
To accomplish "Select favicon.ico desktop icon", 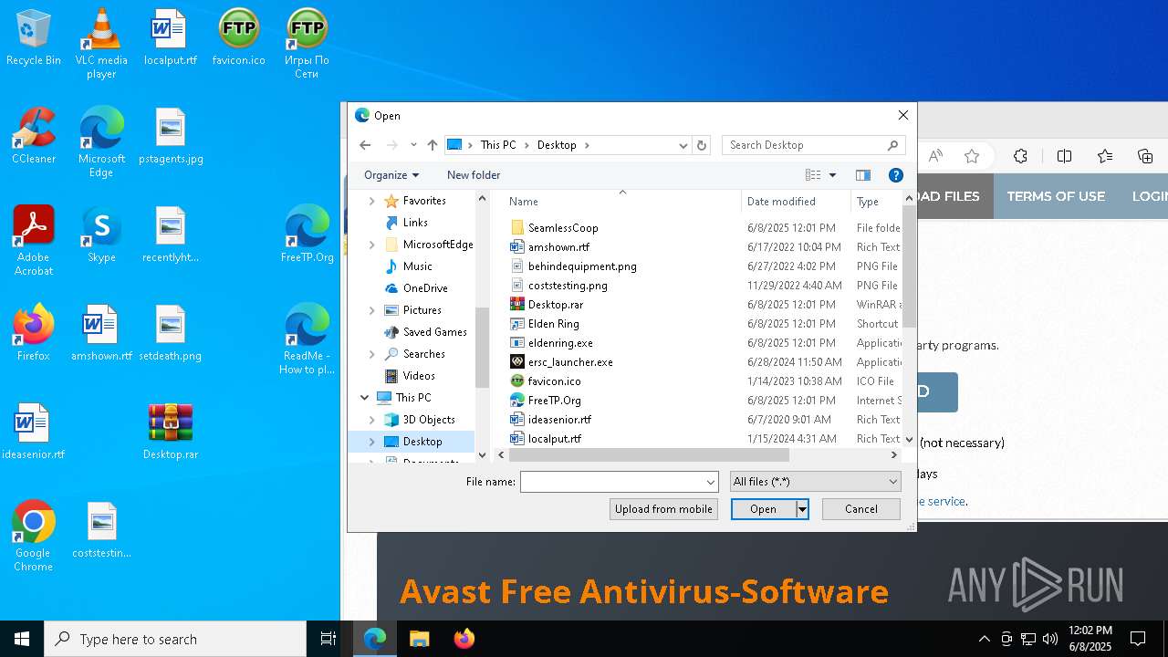I will point(238,38).
